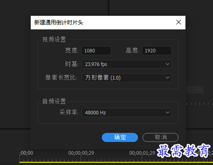This screenshot has height=165, width=213.
Task: Click the 取消 cancel button
Action: tap(161, 137)
